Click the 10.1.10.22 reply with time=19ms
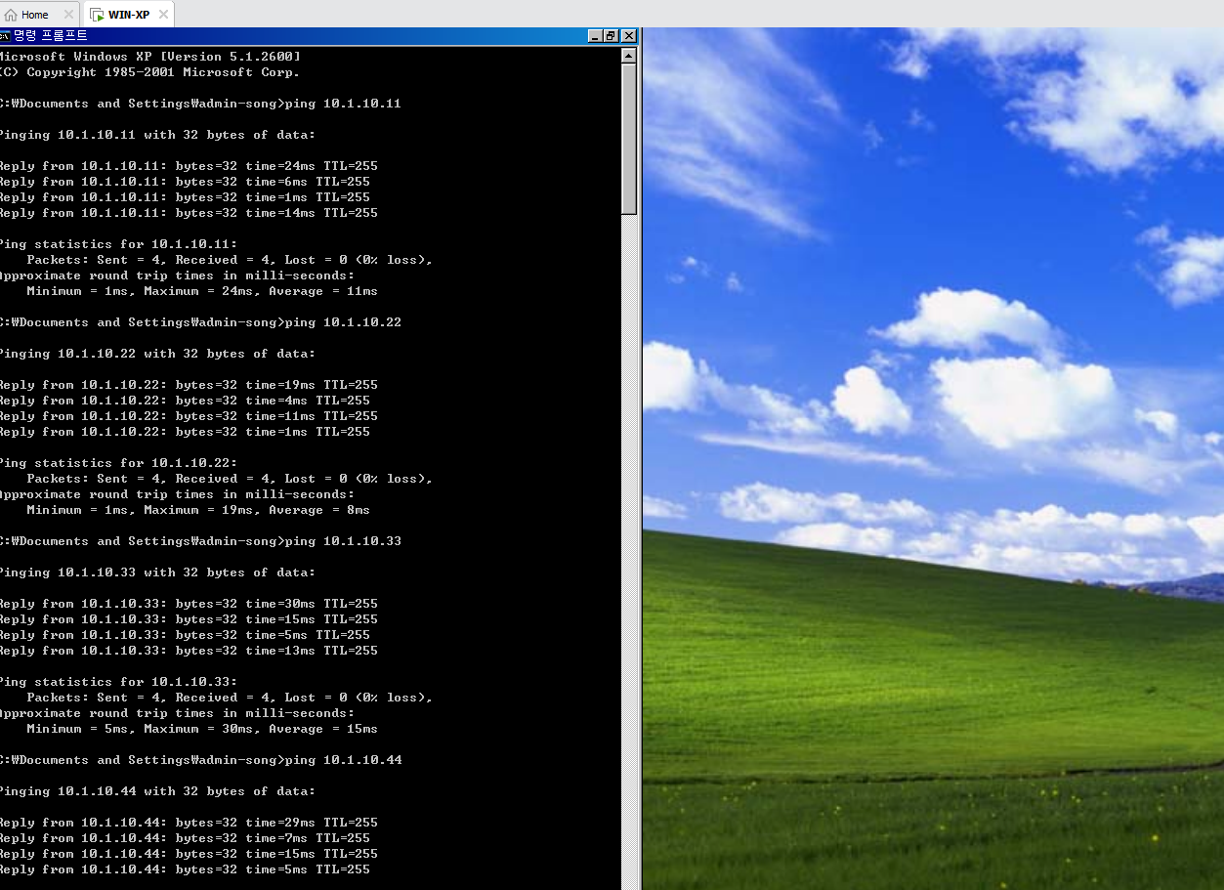Screen dimensions: 1224x890 point(189,385)
